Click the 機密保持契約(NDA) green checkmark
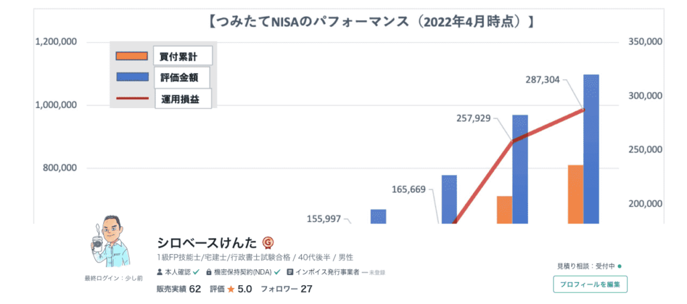This screenshot has height=304, width=687. 276,272
